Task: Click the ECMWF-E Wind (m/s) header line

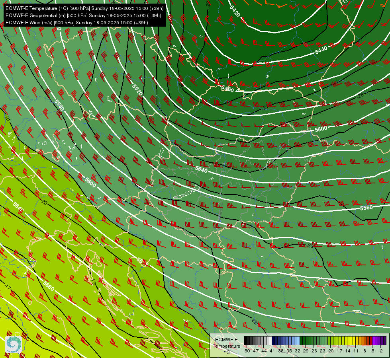Action: pos(77,23)
